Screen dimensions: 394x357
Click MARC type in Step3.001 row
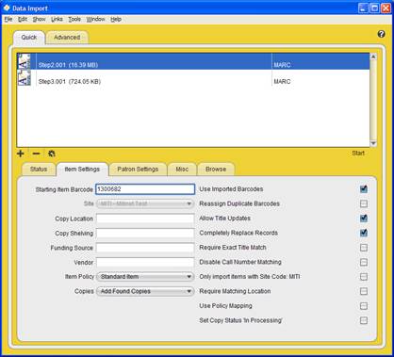(x=282, y=82)
